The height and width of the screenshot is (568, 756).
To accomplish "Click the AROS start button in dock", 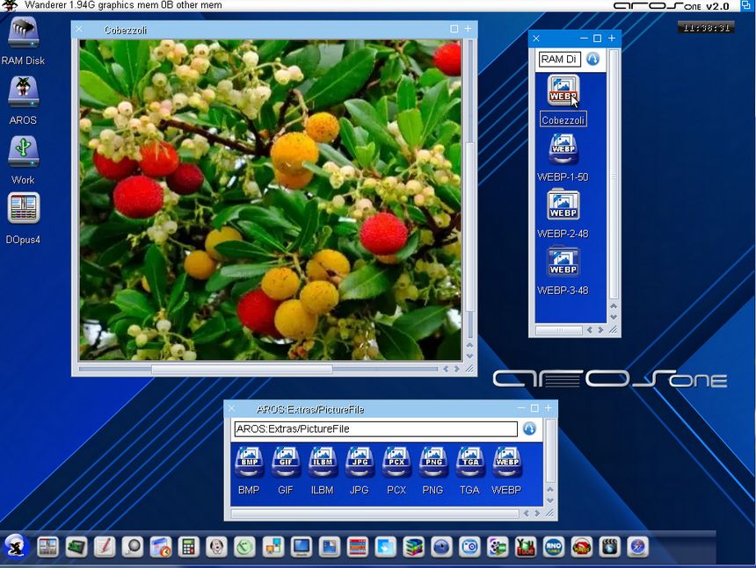I will click(17, 546).
